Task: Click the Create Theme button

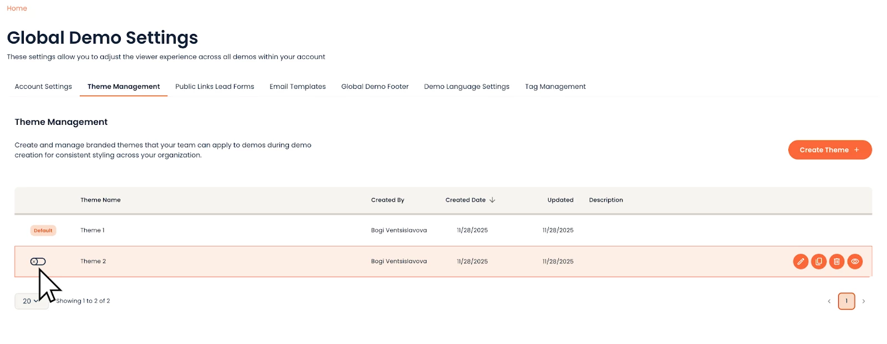Action: coord(830,150)
